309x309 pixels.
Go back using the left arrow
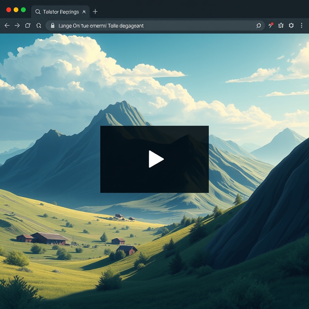[7, 25]
